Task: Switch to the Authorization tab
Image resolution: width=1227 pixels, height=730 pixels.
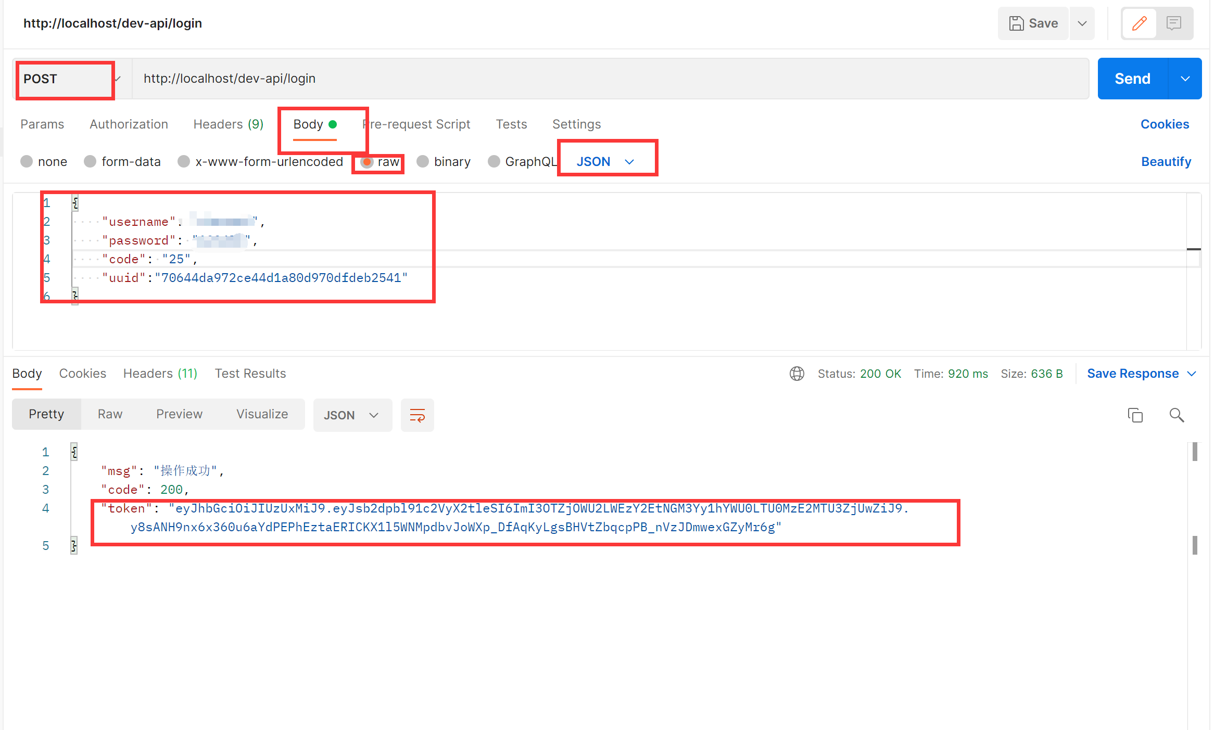Action: 129,124
